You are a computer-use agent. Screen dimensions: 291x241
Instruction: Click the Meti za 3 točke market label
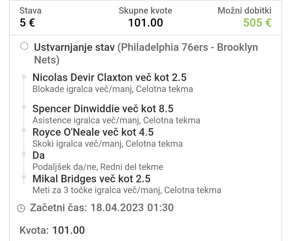[127, 190]
